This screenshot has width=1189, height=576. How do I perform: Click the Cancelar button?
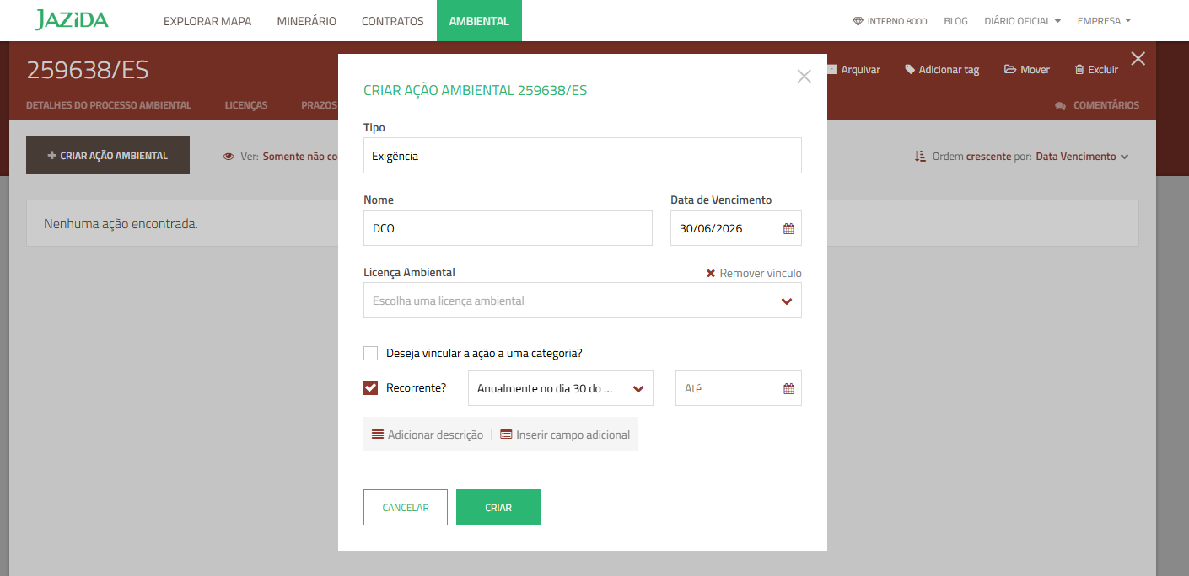pyautogui.click(x=405, y=508)
